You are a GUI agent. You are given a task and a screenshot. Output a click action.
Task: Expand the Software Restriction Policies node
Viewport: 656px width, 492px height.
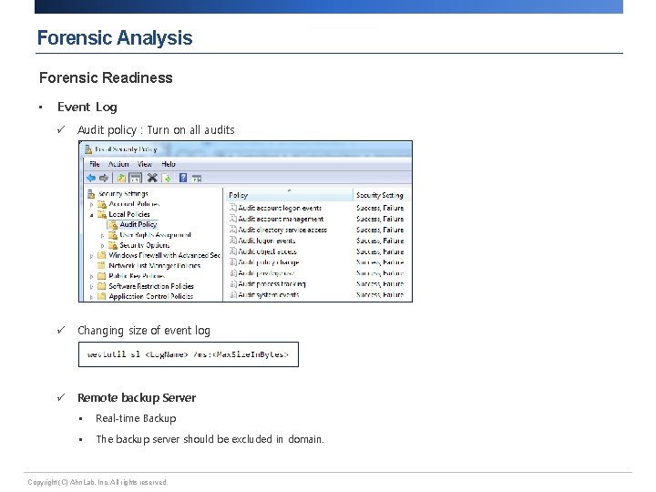coord(92,287)
